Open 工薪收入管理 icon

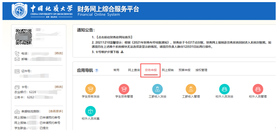pyautogui.click(x=191, y=89)
